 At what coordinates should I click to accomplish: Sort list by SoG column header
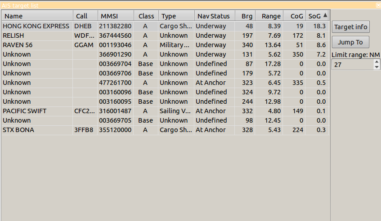(317, 16)
